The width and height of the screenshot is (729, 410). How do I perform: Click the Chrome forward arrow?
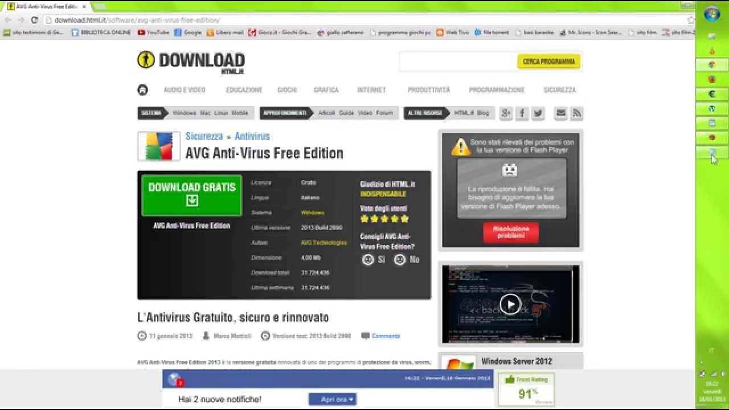[21, 19]
